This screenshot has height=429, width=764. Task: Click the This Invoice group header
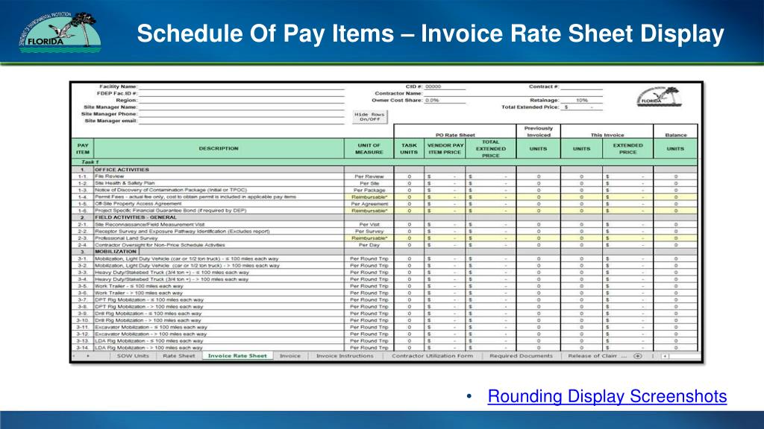click(x=607, y=136)
